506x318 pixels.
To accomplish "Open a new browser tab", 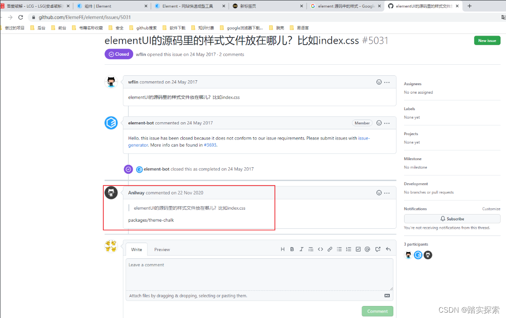I will [x=469, y=6].
